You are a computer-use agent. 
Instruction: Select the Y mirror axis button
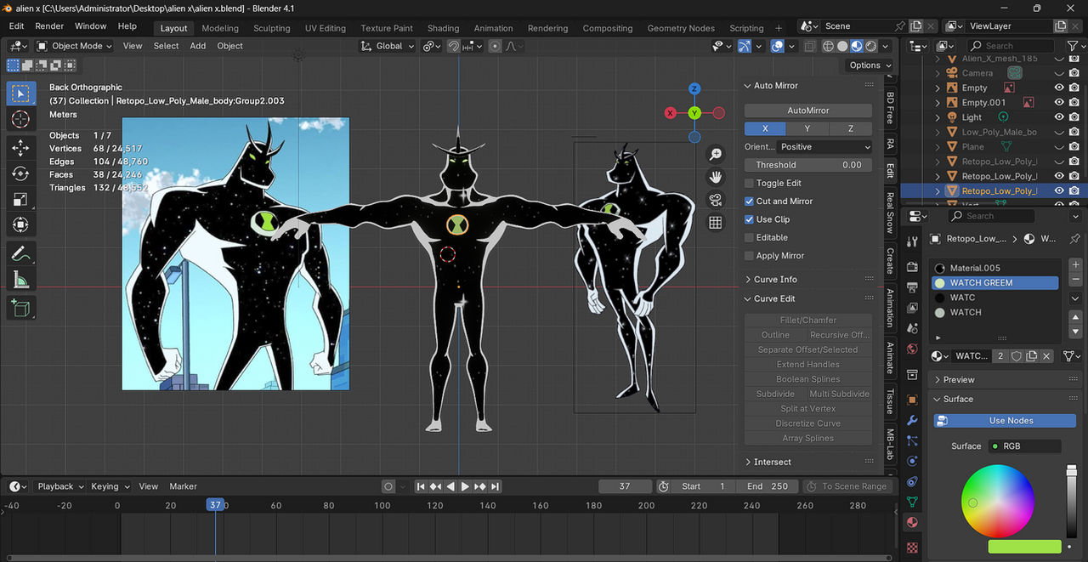[807, 128]
